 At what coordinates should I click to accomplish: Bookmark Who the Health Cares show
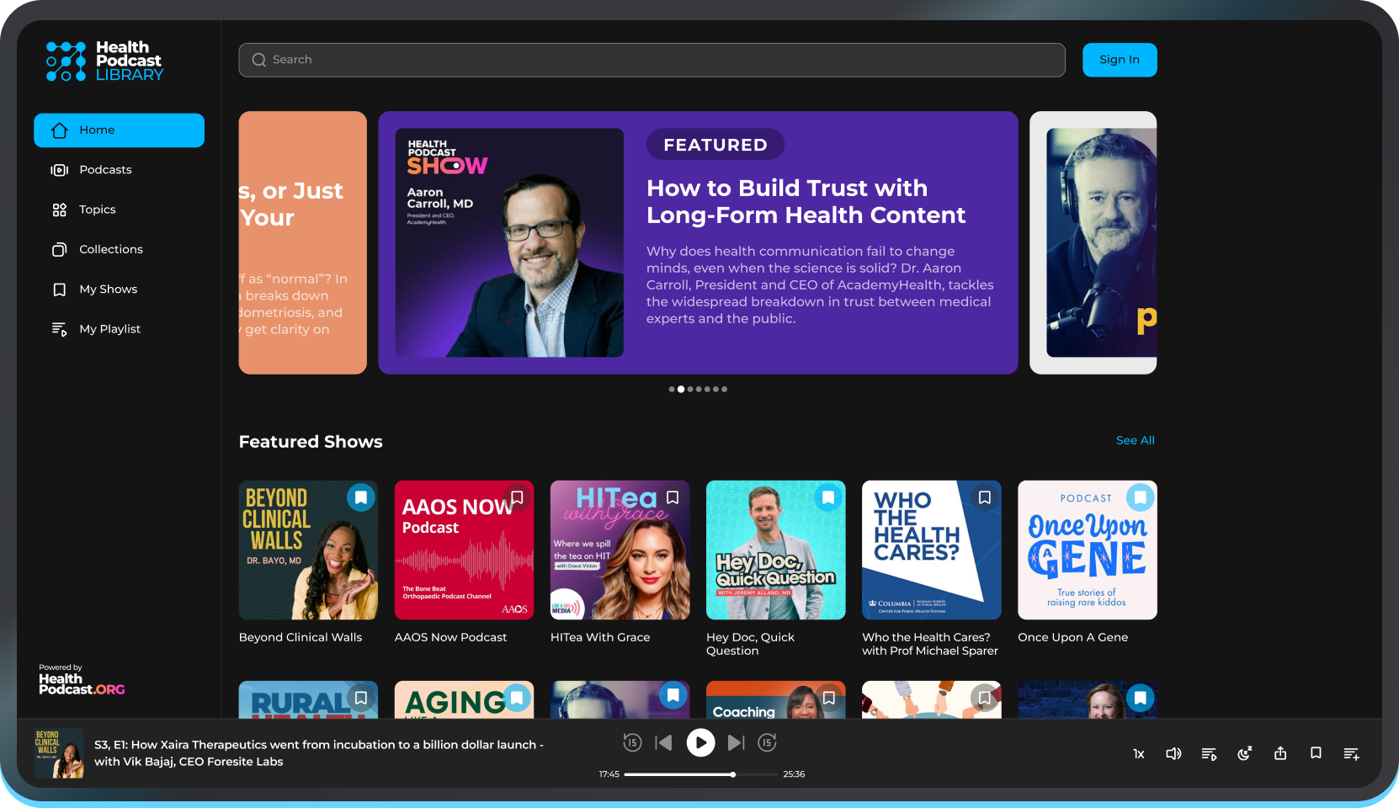coord(984,497)
